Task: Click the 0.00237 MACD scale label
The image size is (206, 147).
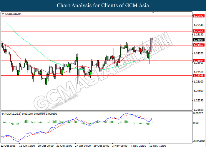Action: click(x=197, y=113)
